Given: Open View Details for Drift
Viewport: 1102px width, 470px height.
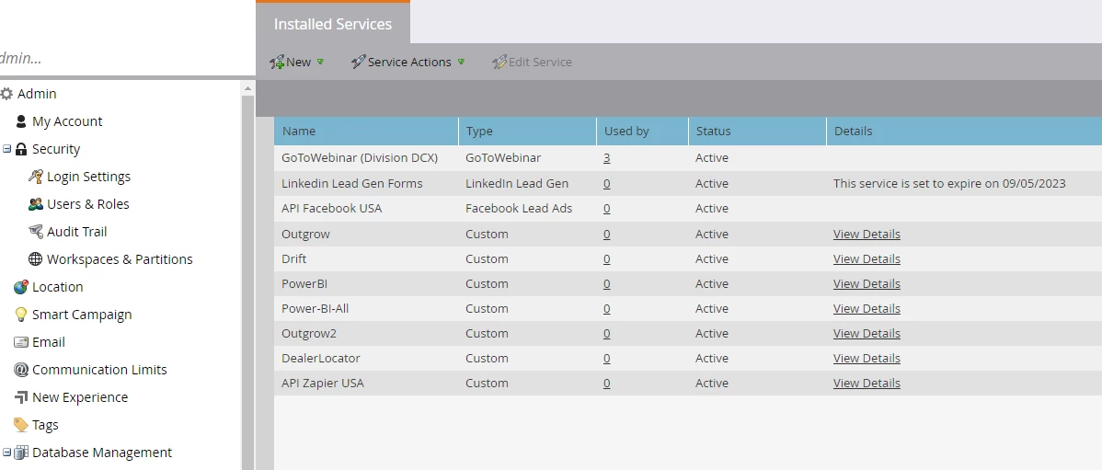Looking at the screenshot, I should pyautogui.click(x=867, y=258).
